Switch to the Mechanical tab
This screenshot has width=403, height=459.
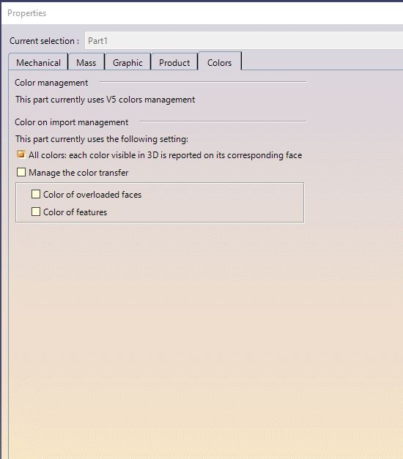(38, 62)
